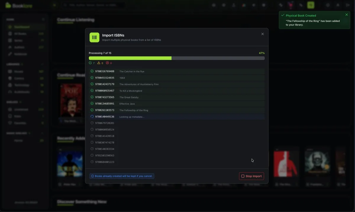Click ISBN number 9780451524935
Image resolution: width=355 pixels, height=212 pixels.
point(105,78)
